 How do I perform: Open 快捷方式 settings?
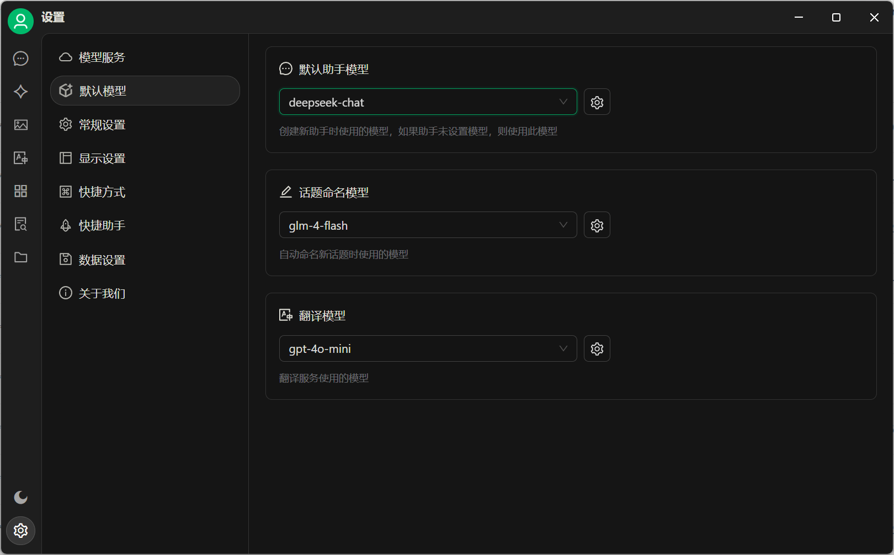pyautogui.click(x=145, y=192)
